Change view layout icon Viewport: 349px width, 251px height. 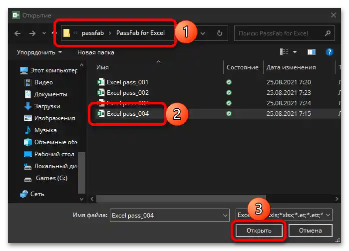pos(284,52)
